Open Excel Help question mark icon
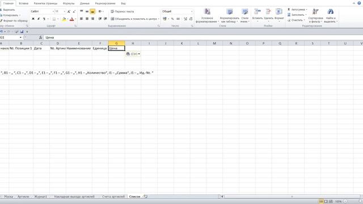The height and width of the screenshot is (204, 363). coord(359,3)
